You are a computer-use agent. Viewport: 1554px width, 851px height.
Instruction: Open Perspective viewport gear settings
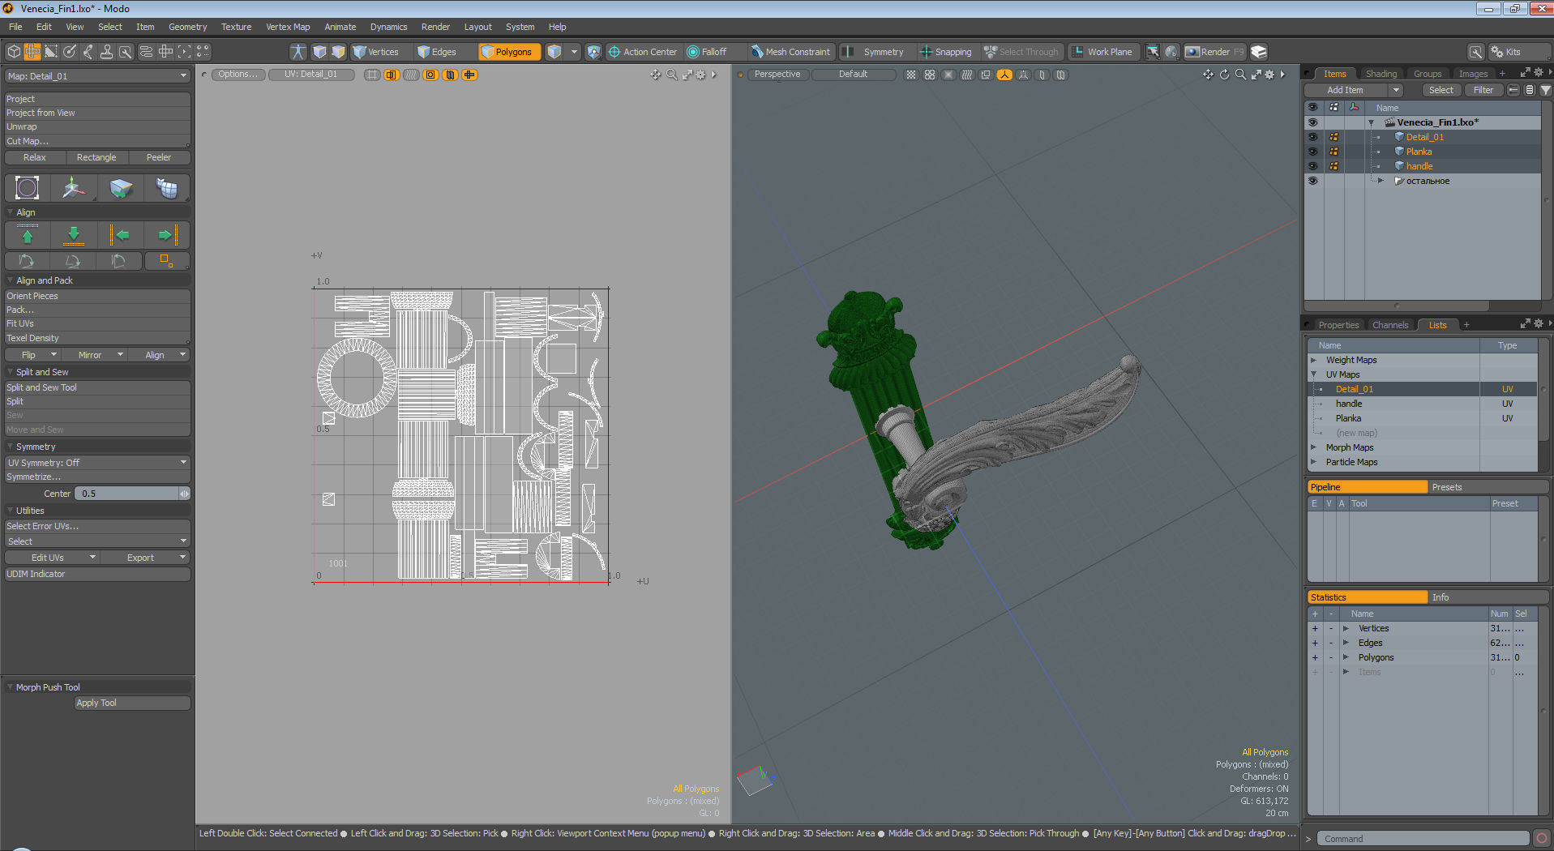pos(1270,75)
